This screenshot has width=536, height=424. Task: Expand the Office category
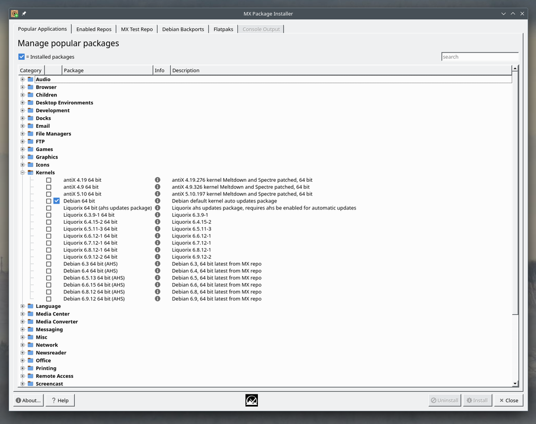23,360
